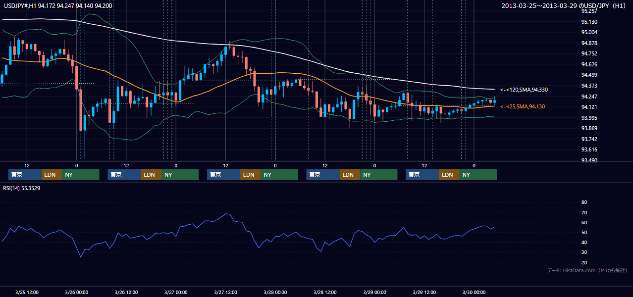Click price axis value 93.742
Screen dimensions: 633x297
tap(589, 139)
